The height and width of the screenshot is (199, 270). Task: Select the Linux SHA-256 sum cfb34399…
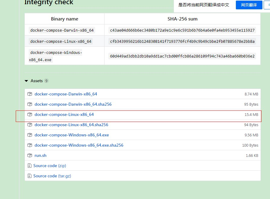coord(182,41)
